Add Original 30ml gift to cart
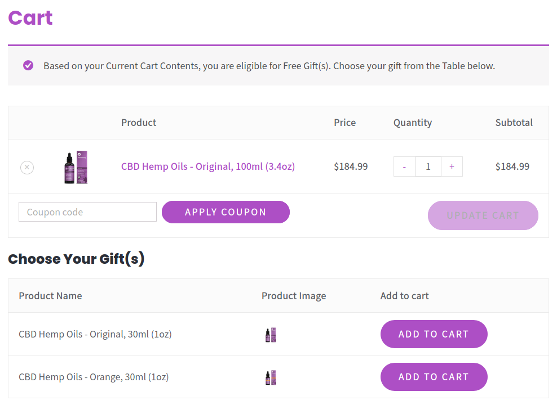This screenshot has width=557, height=405. point(434,334)
